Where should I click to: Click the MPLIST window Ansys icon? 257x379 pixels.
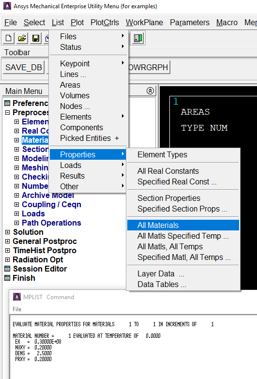[16, 297]
